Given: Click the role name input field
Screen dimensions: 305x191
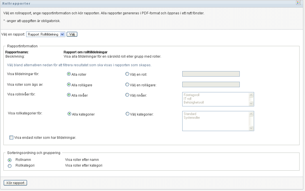Looking at the screenshot, I should click(211, 74).
